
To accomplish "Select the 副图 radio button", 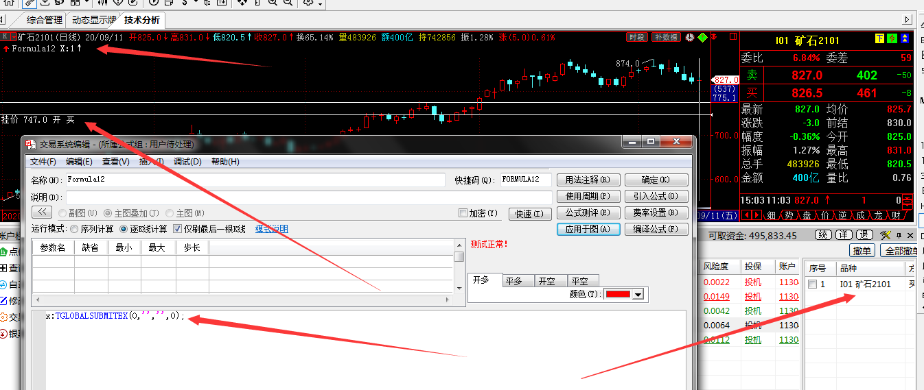I will tap(62, 213).
